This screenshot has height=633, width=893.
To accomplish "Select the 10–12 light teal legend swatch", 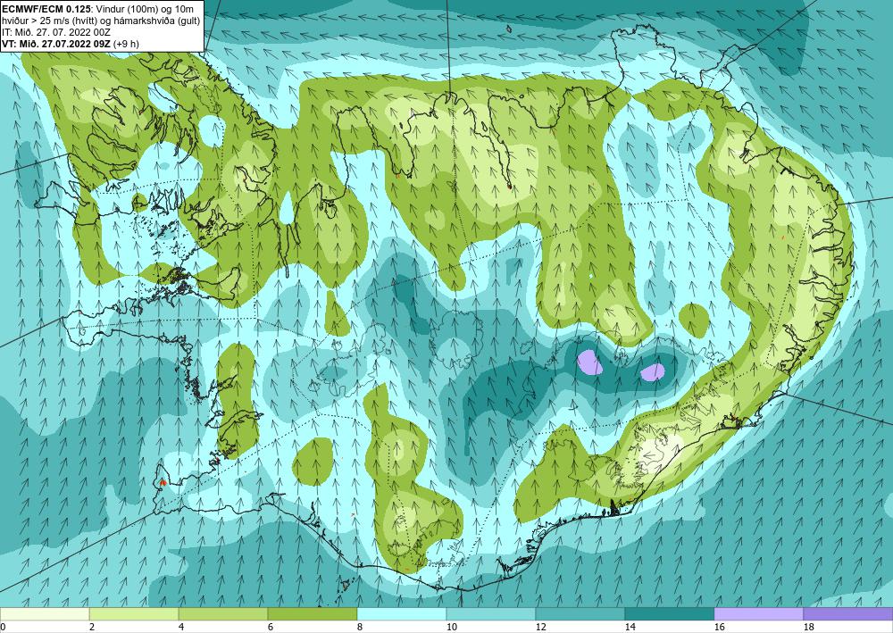I will click(491, 614).
